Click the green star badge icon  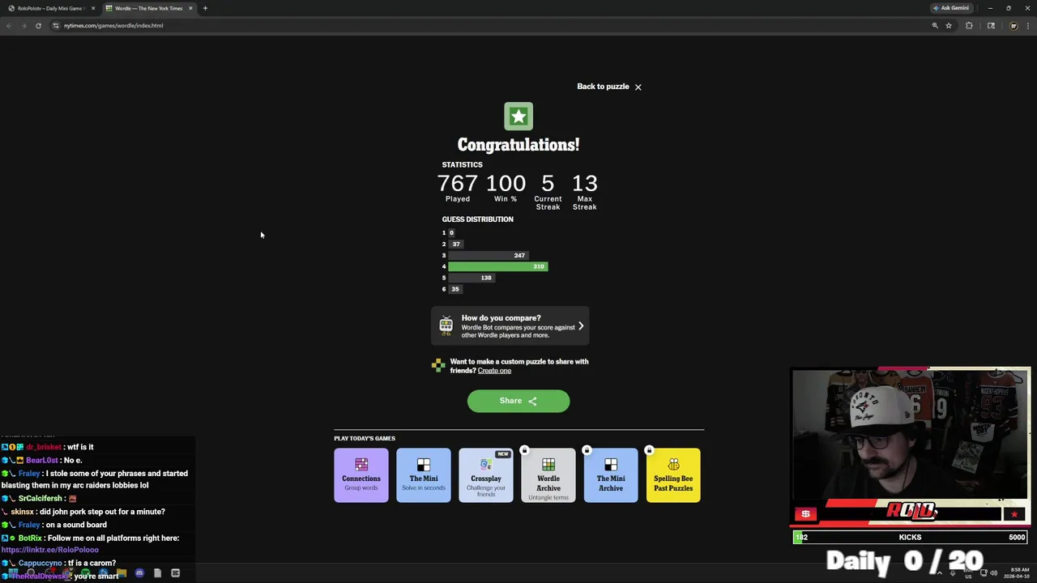(x=518, y=117)
